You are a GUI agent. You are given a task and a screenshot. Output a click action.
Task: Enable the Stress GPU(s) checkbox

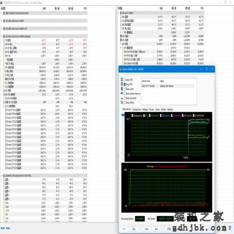(x=124, y=102)
